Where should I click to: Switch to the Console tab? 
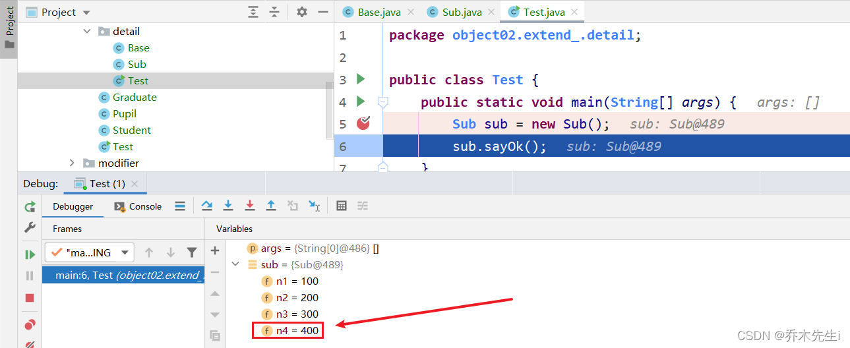click(138, 206)
